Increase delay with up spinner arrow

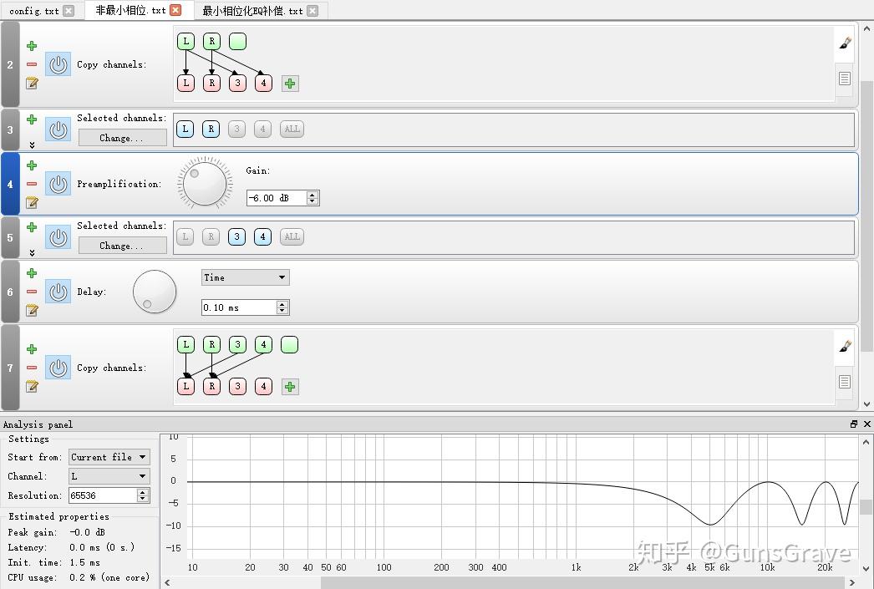point(282,304)
